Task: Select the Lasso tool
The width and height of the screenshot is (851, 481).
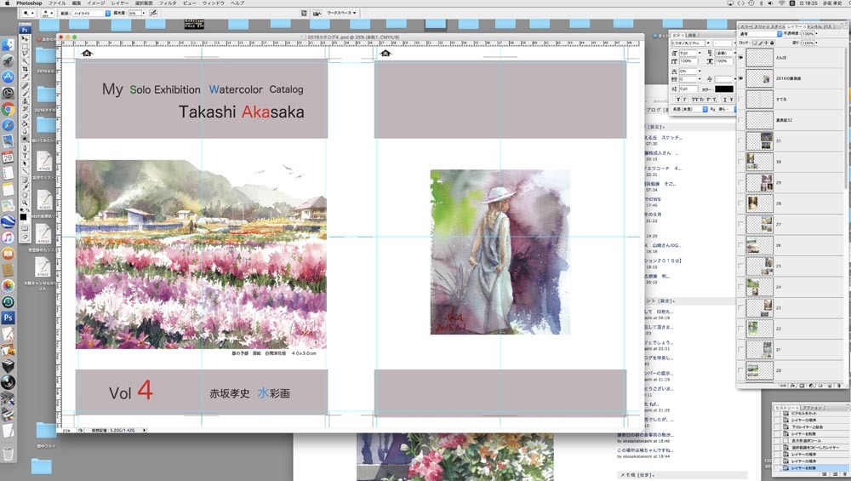Action: 25,53
